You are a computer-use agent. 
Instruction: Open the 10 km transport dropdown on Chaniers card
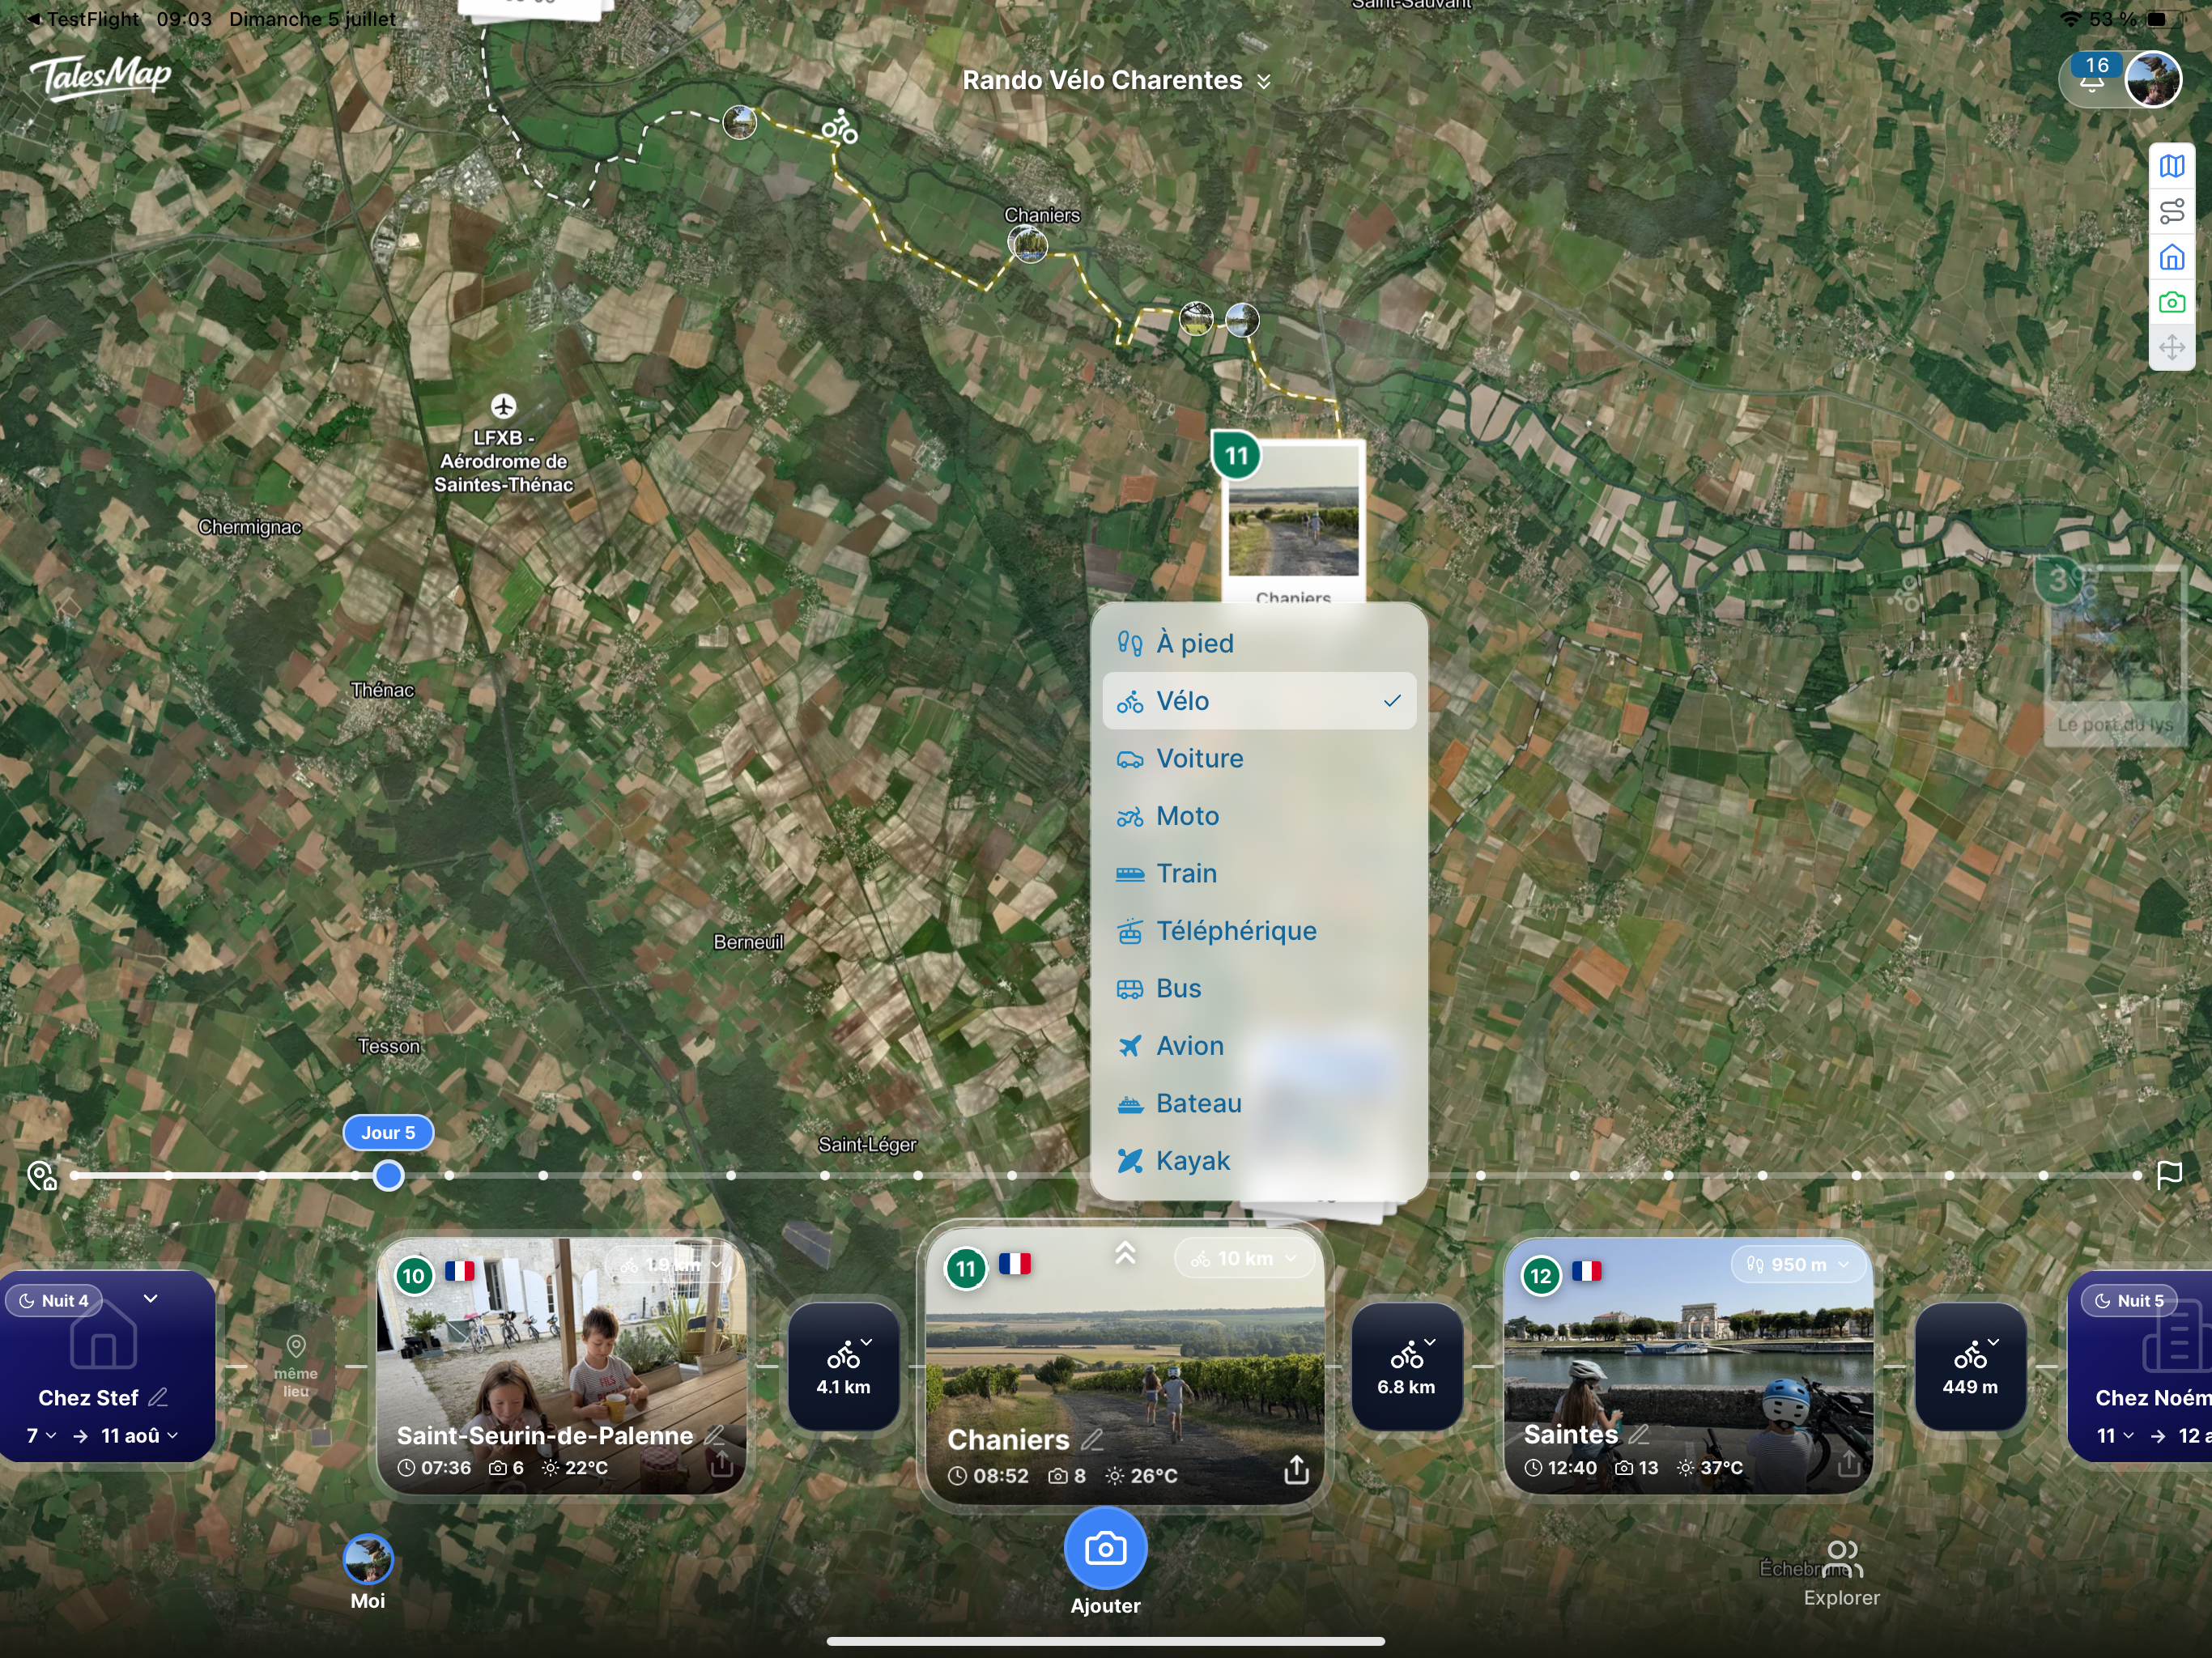[x=1244, y=1258]
